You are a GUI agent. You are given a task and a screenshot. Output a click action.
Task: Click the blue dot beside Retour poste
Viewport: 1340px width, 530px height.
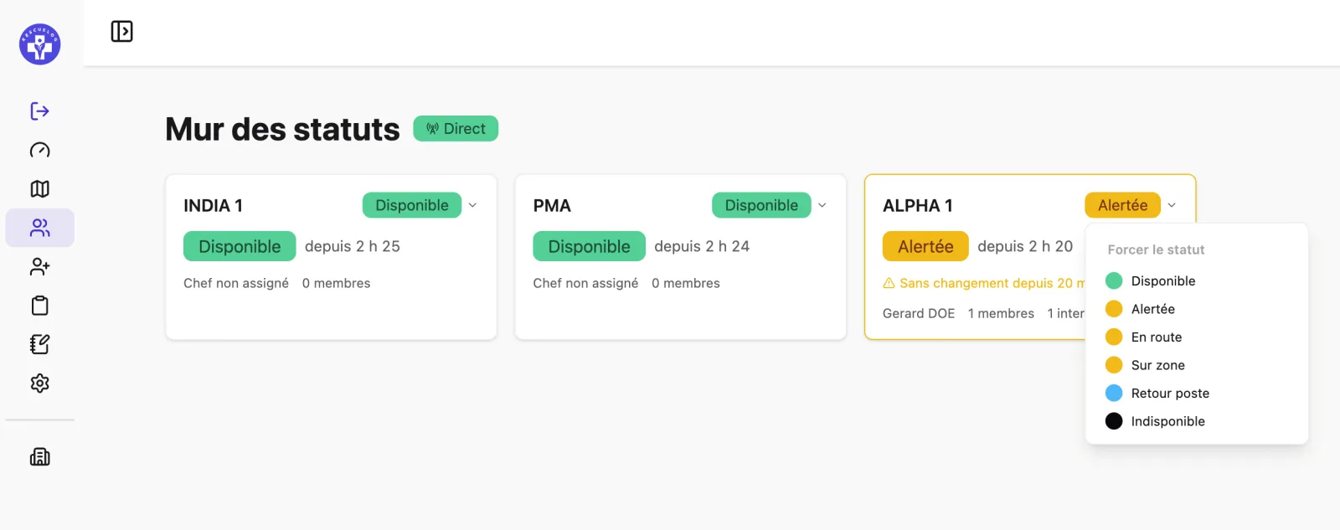(x=1114, y=393)
